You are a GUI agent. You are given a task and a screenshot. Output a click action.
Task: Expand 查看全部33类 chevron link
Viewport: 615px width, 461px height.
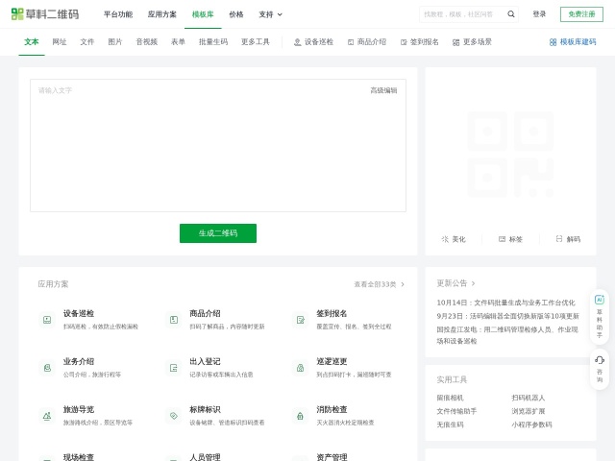(x=379, y=284)
